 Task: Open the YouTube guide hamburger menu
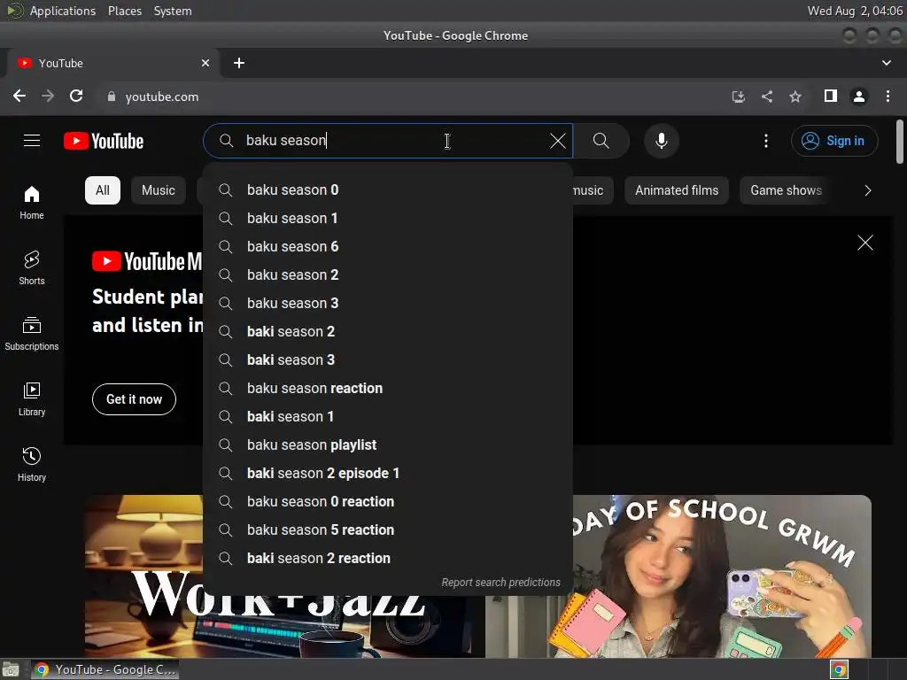click(x=32, y=141)
